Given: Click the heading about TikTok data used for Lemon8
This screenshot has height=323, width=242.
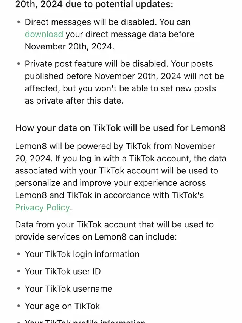Looking at the screenshot, I should coord(120,128).
